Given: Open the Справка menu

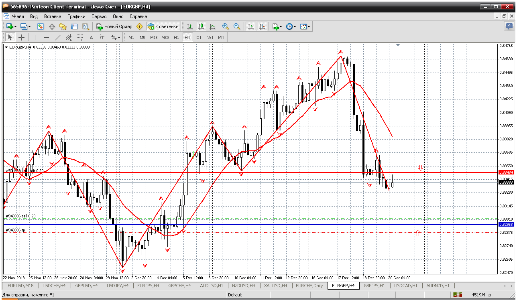Looking at the screenshot, I should click(138, 16).
